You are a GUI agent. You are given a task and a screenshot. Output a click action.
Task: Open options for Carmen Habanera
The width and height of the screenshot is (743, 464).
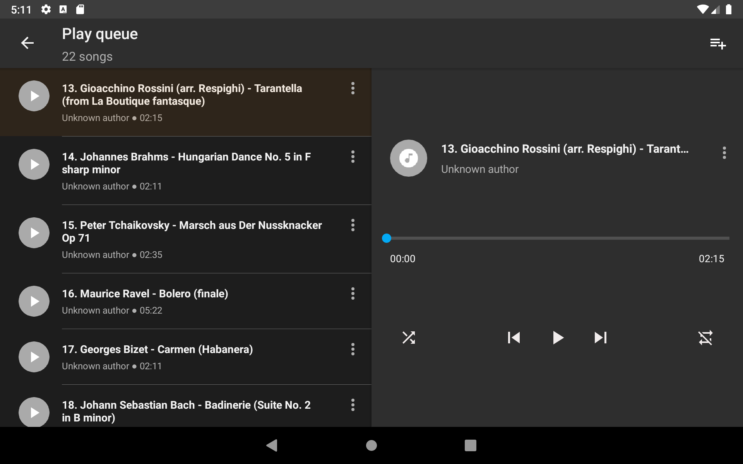click(x=353, y=349)
